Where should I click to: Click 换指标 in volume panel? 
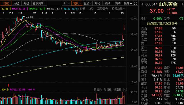pyautogui.click(x=118, y=90)
